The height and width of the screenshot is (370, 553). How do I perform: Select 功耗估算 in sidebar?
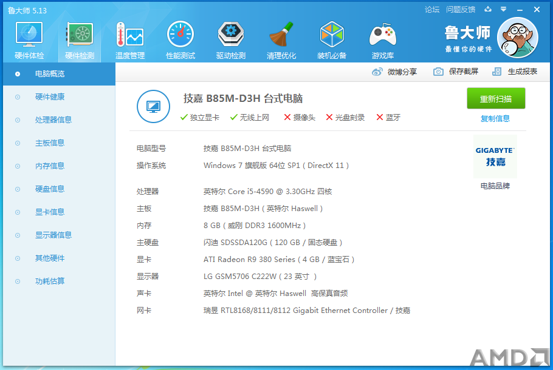click(60, 281)
